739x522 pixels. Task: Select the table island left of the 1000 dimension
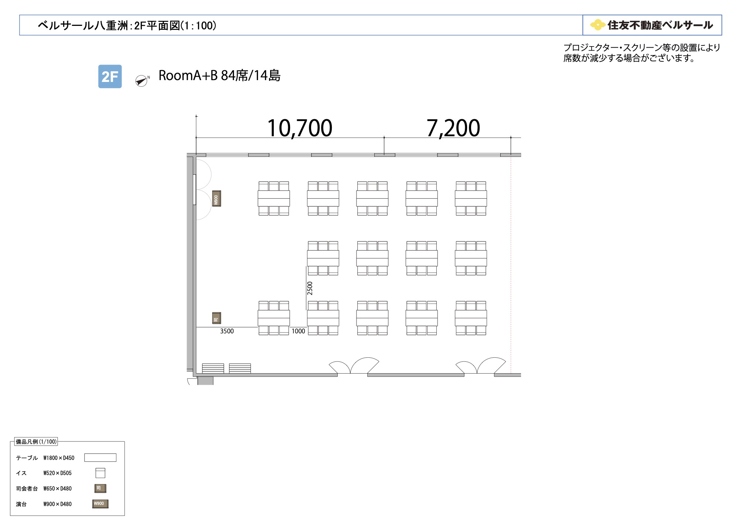(x=274, y=318)
